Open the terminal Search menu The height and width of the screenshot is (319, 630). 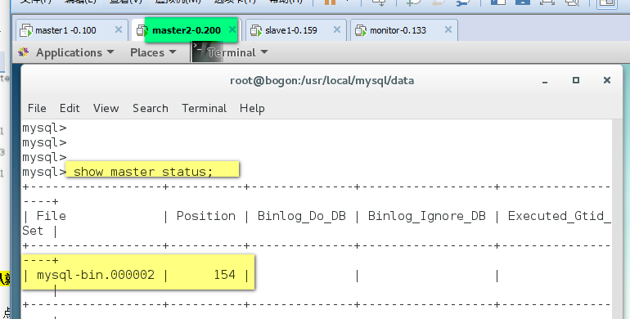151,108
